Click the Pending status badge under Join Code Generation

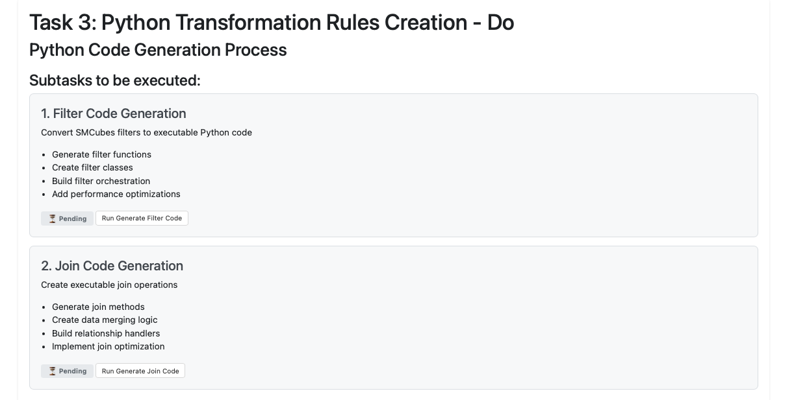68,371
